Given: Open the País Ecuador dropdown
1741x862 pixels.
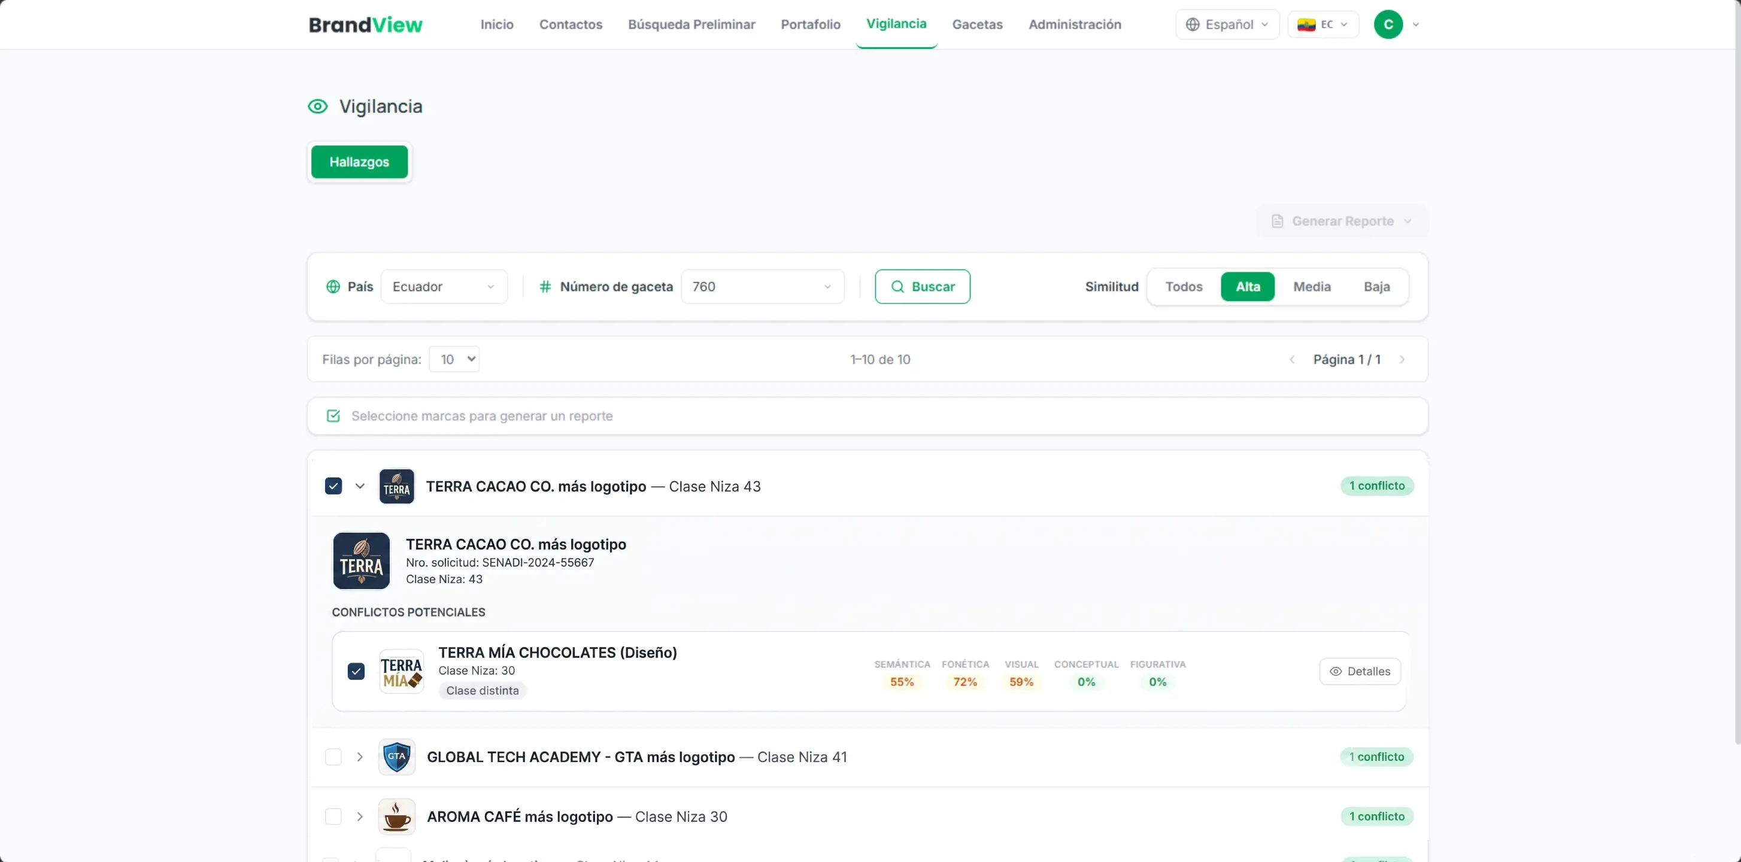Looking at the screenshot, I should pos(444,286).
